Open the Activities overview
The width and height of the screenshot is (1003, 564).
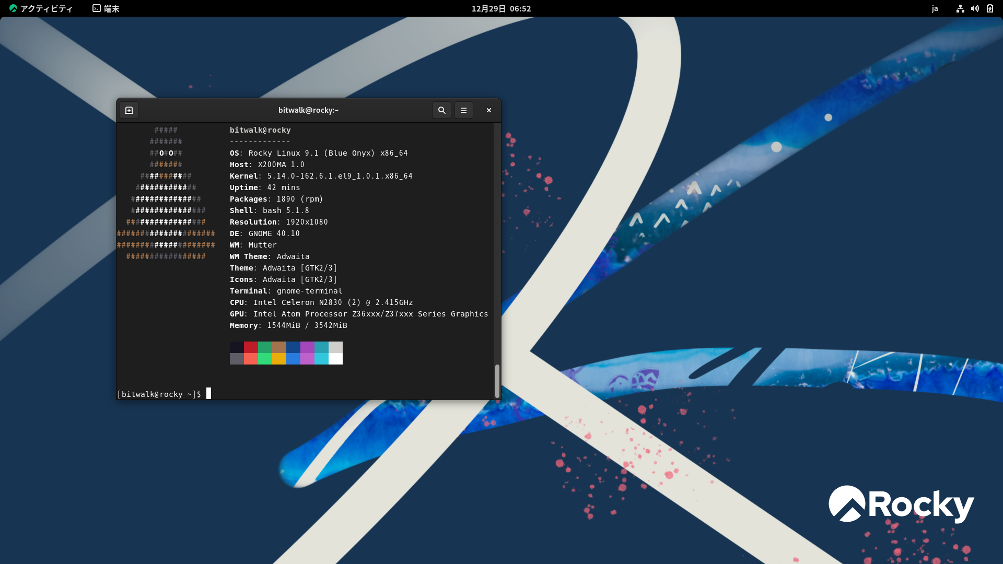pyautogui.click(x=41, y=8)
